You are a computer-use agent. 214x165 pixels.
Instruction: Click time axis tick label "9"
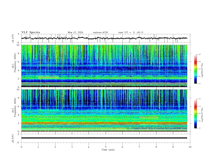[173, 147]
